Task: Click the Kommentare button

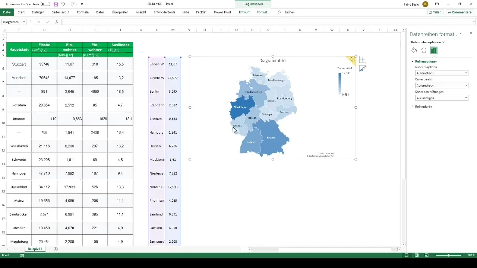Action: (459, 12)
